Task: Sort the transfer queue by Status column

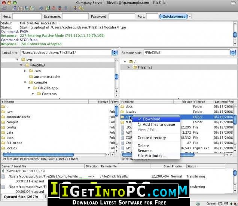Action: 206,166
